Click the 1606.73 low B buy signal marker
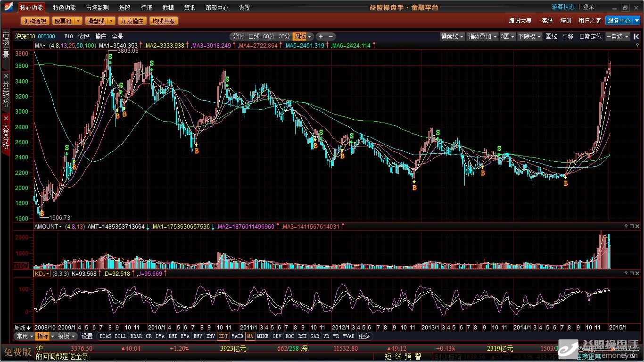Viewport: 644px width, 362px height. (42, 214)
